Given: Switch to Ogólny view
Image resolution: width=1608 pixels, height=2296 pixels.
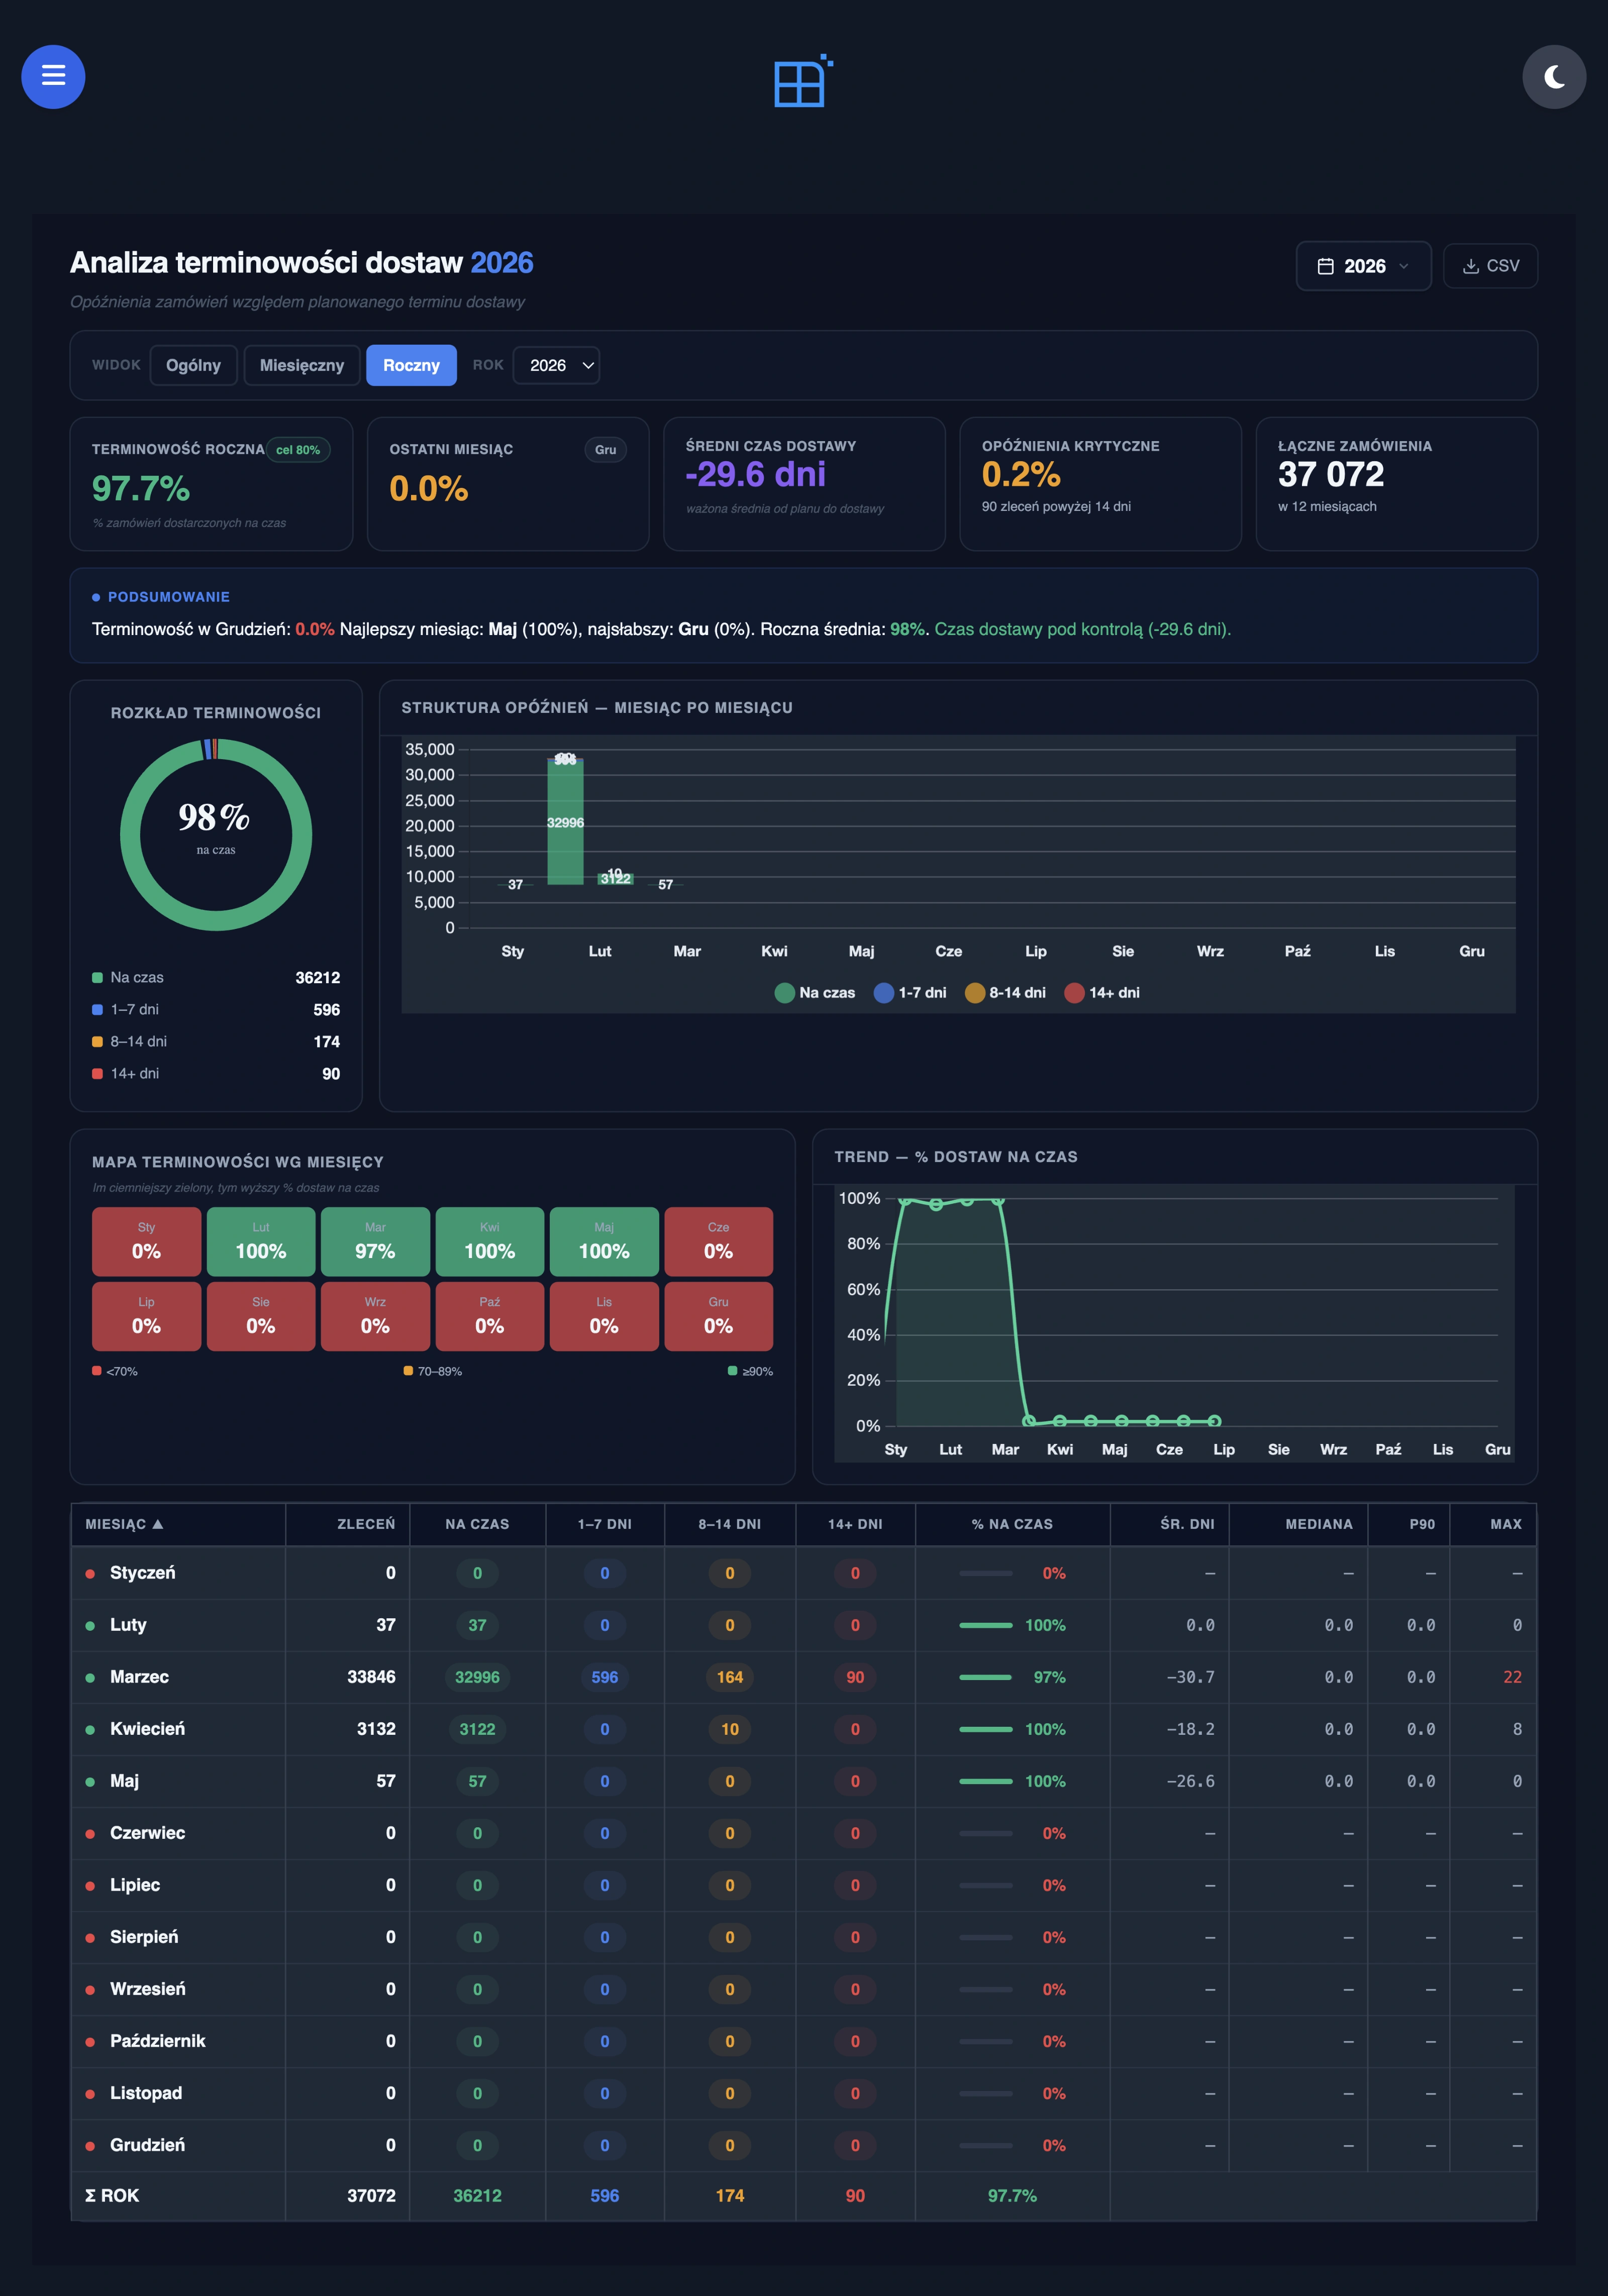Looking at the screenshot, I should coord(193,365).
